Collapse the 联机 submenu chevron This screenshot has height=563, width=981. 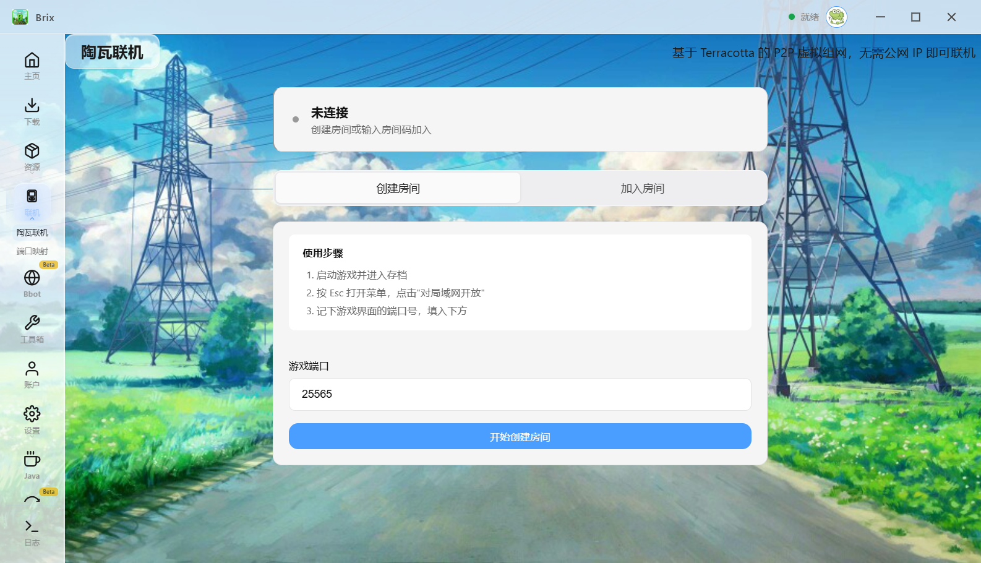pyautogui.click(x=32, y=218)
